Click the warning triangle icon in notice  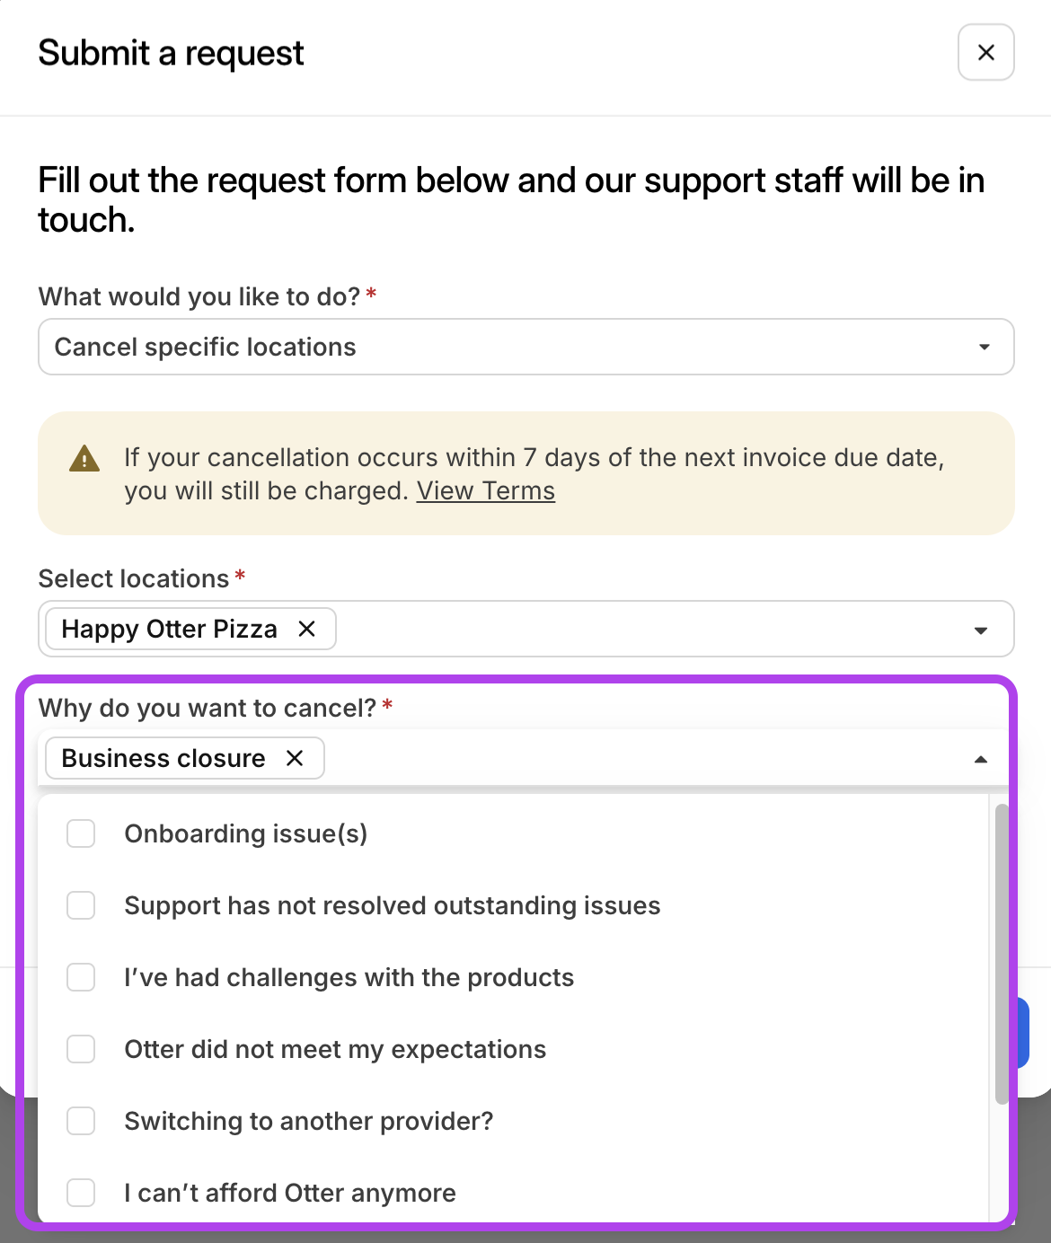click(x=84, y=459)
